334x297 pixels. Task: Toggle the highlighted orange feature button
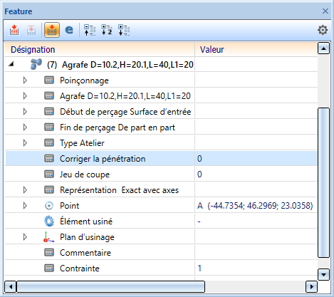click(52, 30)
